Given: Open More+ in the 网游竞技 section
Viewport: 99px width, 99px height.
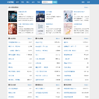Looking at the screenshot, I should coord(58,85).
